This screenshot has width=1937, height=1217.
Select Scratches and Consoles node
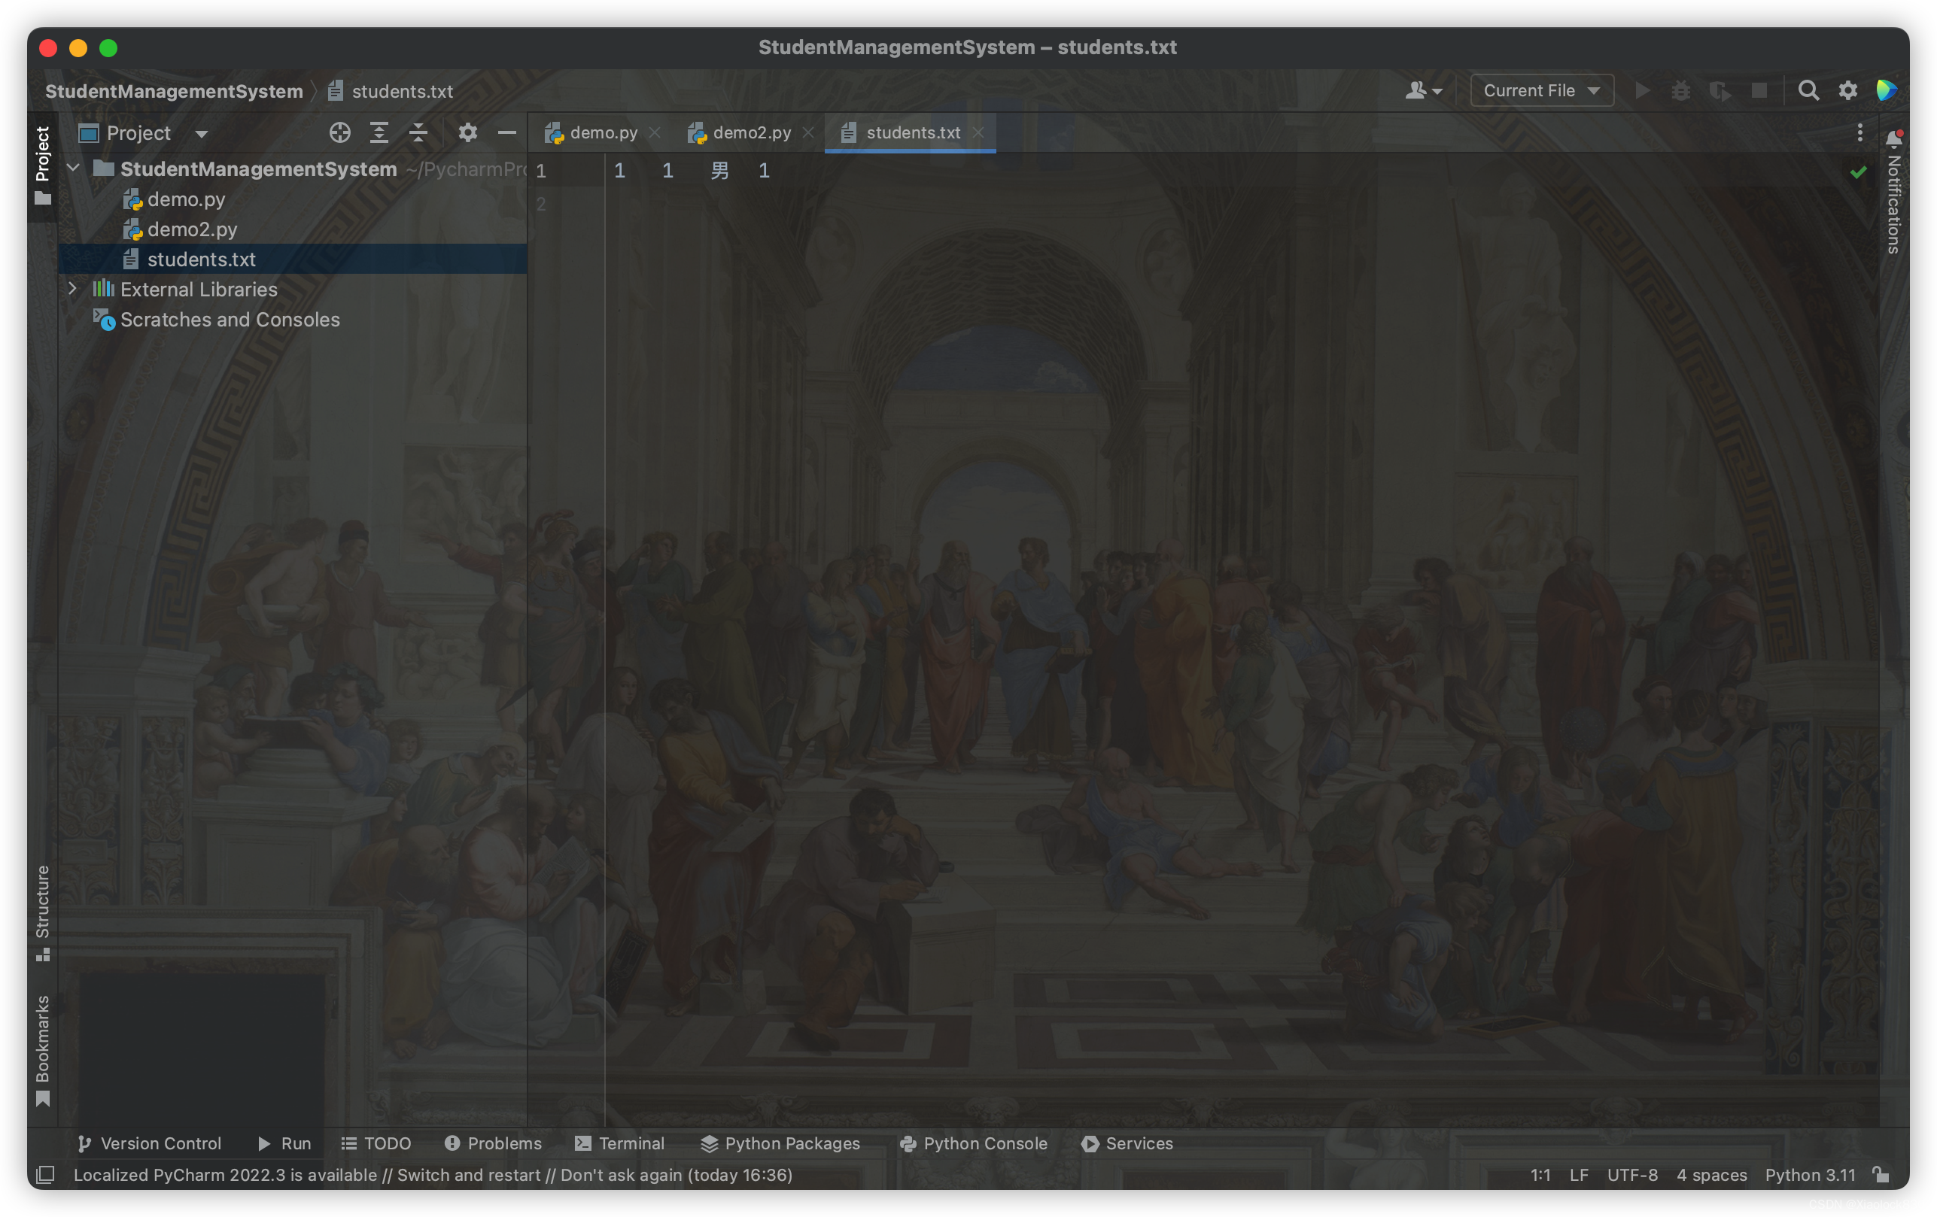point(230,319)
